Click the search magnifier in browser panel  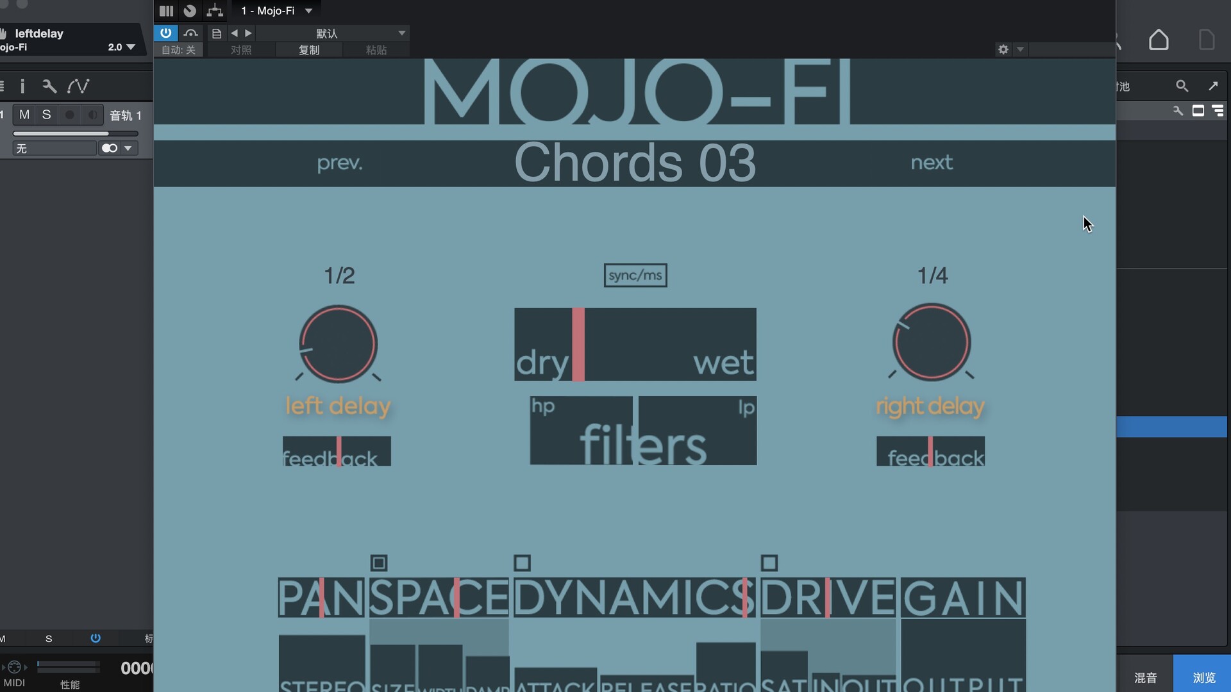1182,86
